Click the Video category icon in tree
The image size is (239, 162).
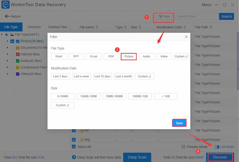(x=18, y=54)
